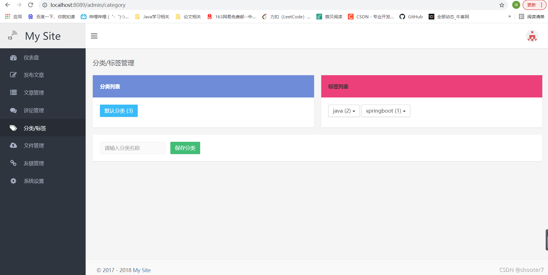Reload the page with refresh icon
The height and width of the screenshot is (275, 548).
click(x=31, y=5)
